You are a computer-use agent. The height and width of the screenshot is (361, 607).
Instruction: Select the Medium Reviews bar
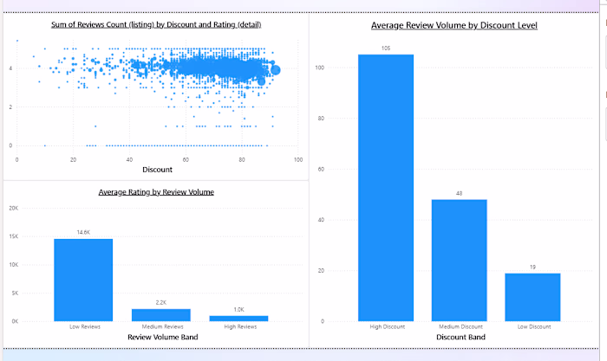coord(161,315)
